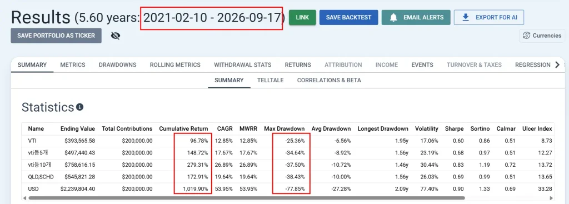Toggle the hide-results eye icon
Viewport: 569px width, 204px height.
point(116,36)
